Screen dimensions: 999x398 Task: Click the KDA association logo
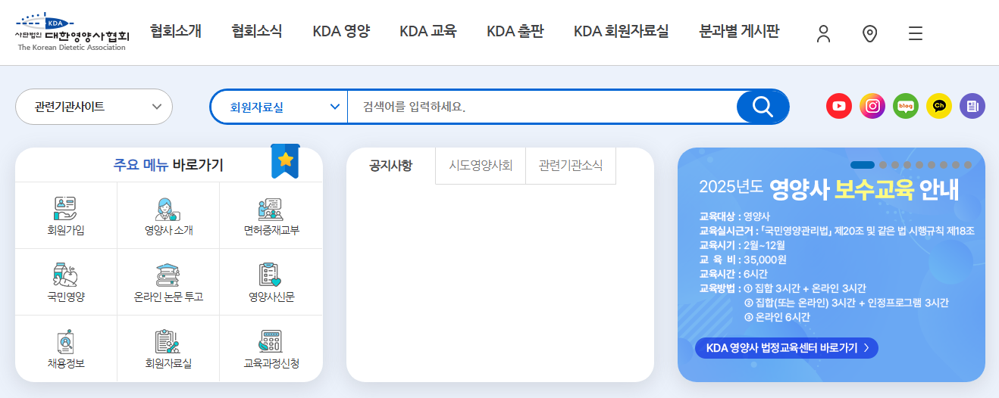coord(73,32)
